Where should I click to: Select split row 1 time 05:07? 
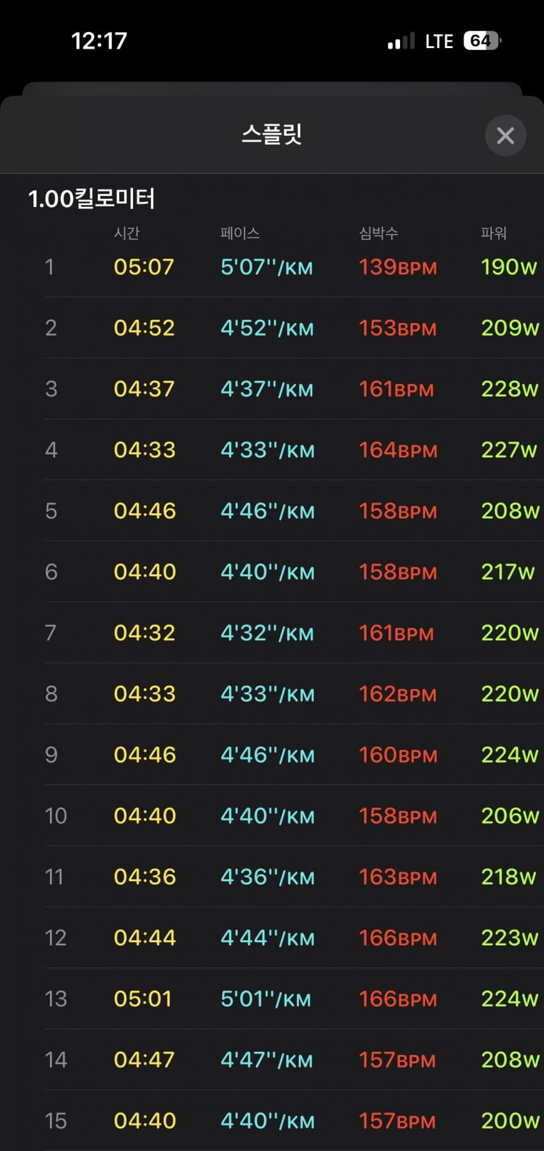(x=144, y=267)
